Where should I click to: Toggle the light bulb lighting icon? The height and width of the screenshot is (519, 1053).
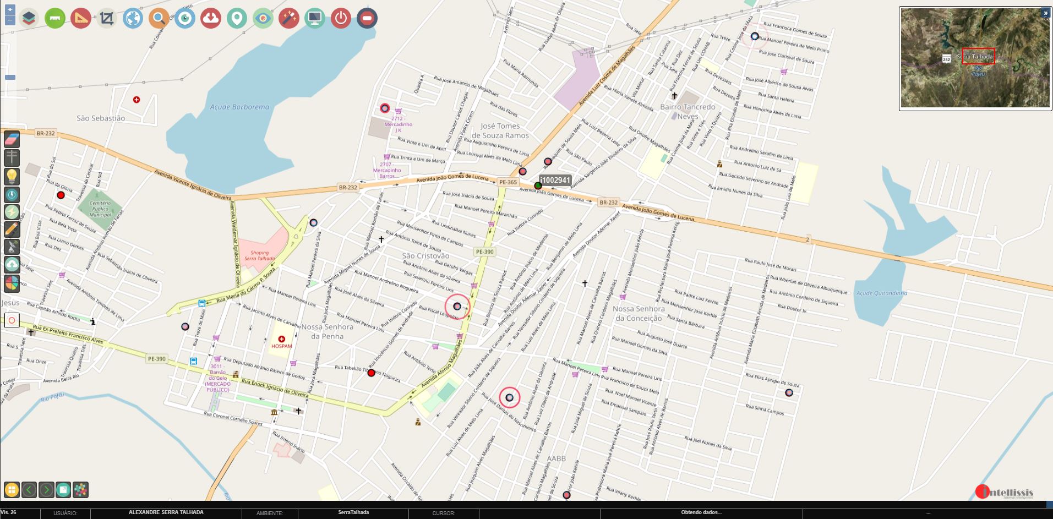tap(12, 176)
